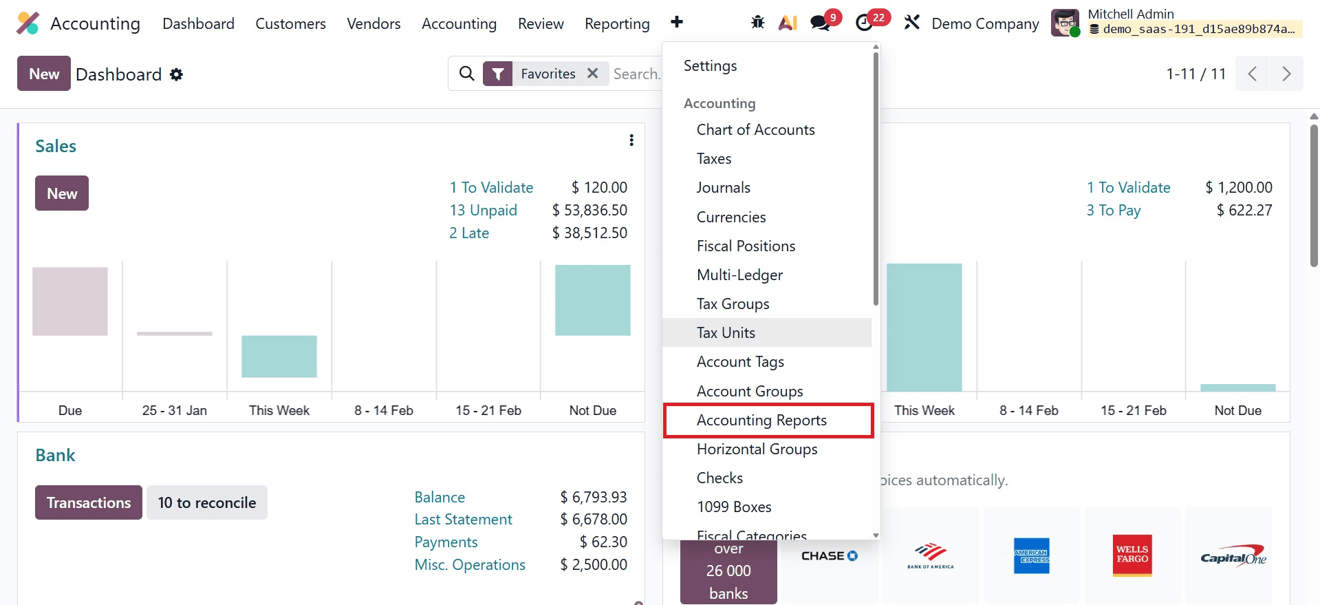Screen dimensions: 1320x605
Task: Click the Odoo Accounting app logo
Action: pyautogui.click(x=28, y=23)
